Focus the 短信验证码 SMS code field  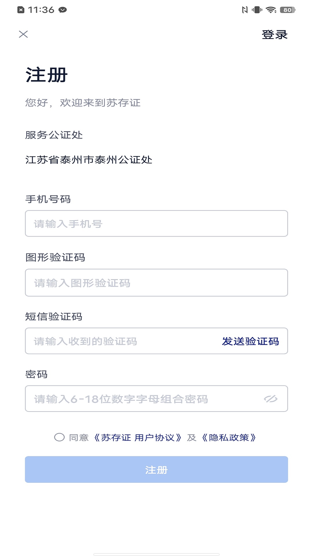point(122,341)
